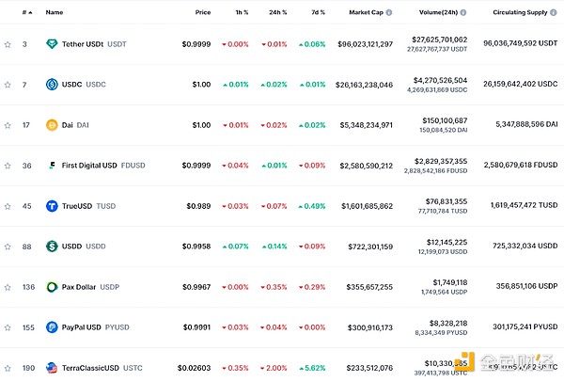Image resolution: width=564 pixels, height=382 pixels.
Task: Click the Tether USDt coin logo
Action: point(52,44)
